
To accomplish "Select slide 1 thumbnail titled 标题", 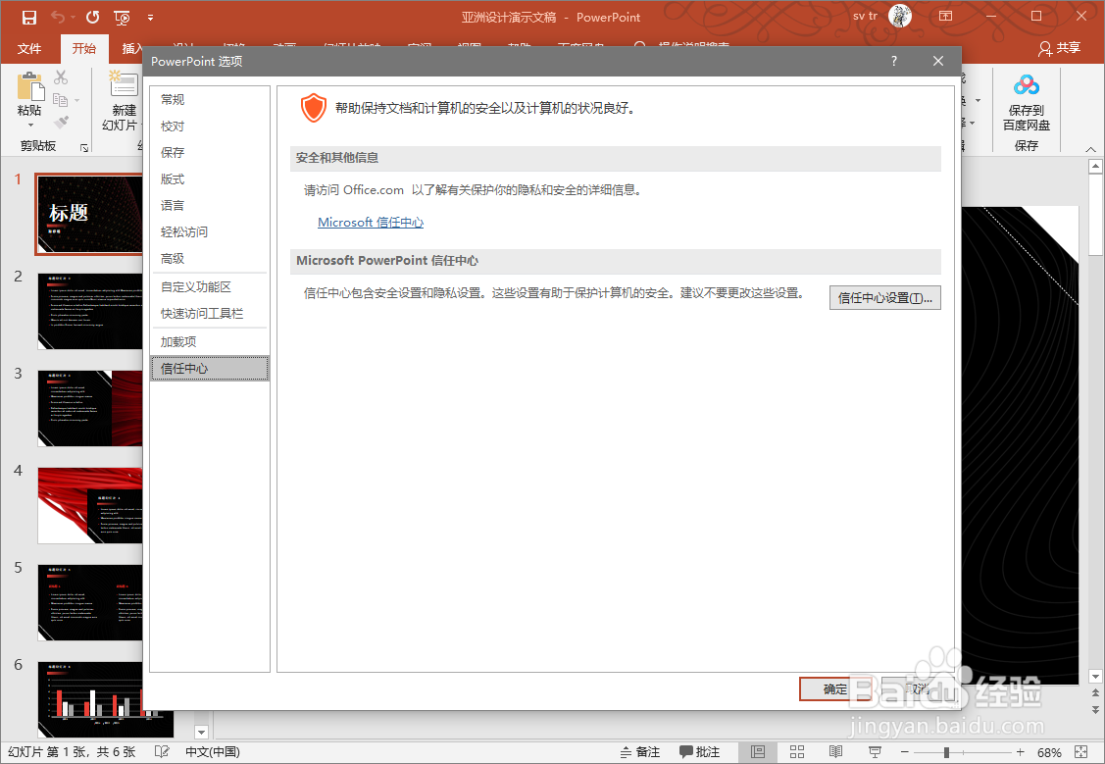I will [x=89, y=214].
